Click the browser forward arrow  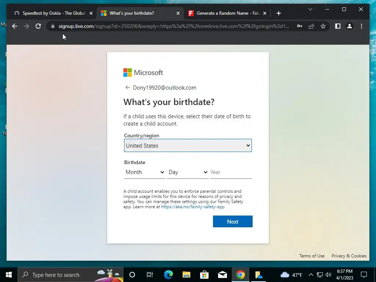(x=26, y=26)
